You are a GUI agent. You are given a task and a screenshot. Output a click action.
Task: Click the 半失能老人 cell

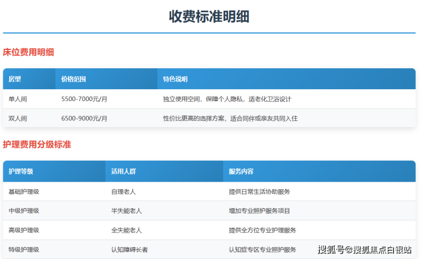126,211
